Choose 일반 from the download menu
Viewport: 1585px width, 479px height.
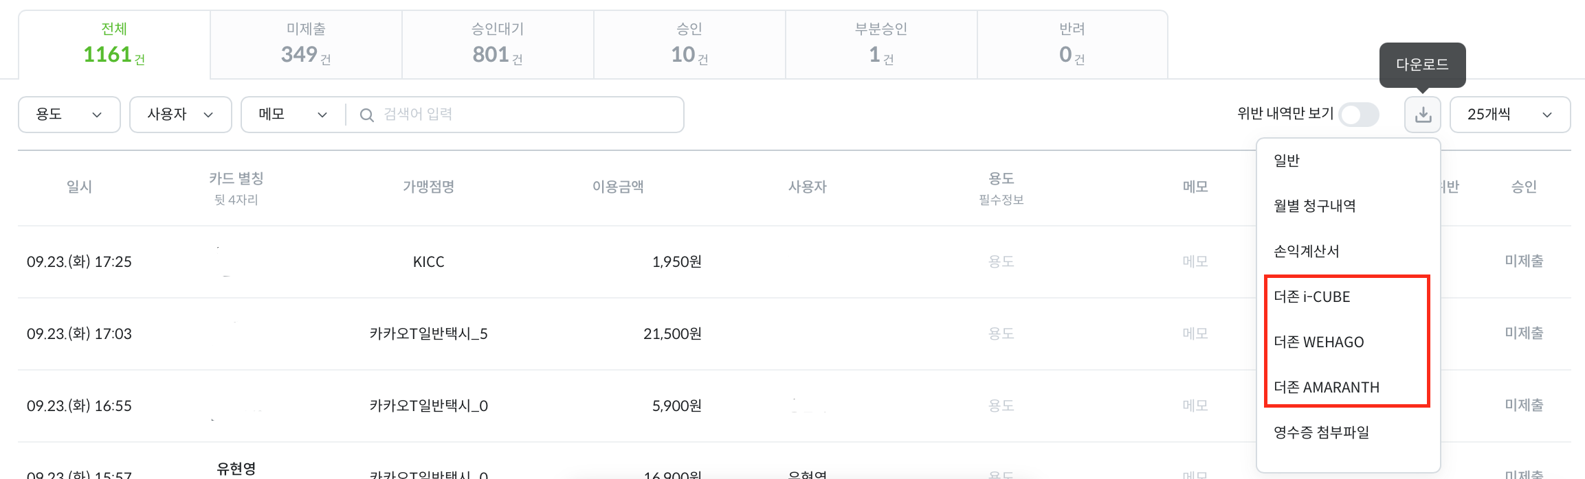tap(1287, 161)
